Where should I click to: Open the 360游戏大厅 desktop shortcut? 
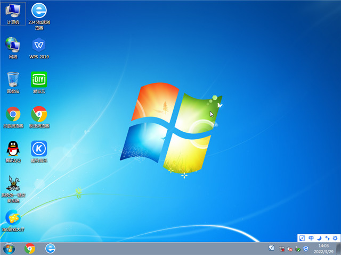pyautogui.click(x=13, y=218)
